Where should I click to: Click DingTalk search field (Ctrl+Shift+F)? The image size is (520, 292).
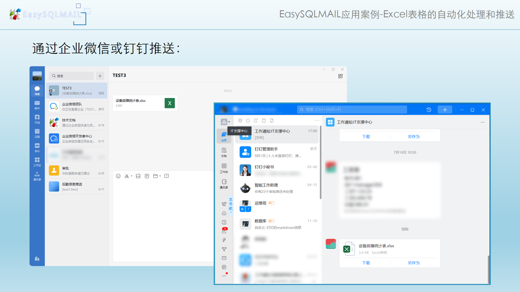tap(352, 109)
